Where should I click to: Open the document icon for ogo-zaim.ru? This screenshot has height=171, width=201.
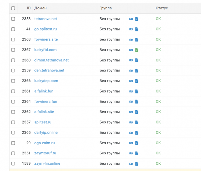coord(137,143)
